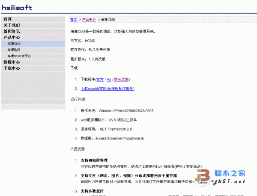The height and width of the screenshot is (196, 257).
Task: Open 海狸B/S开发平台 submenu item
Action: [x=33, y=56]
